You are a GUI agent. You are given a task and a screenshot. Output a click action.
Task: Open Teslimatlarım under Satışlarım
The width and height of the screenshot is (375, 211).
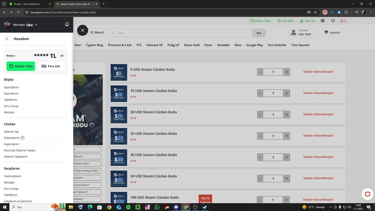click(13, 176)
